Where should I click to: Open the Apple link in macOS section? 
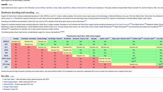(3, 8)
